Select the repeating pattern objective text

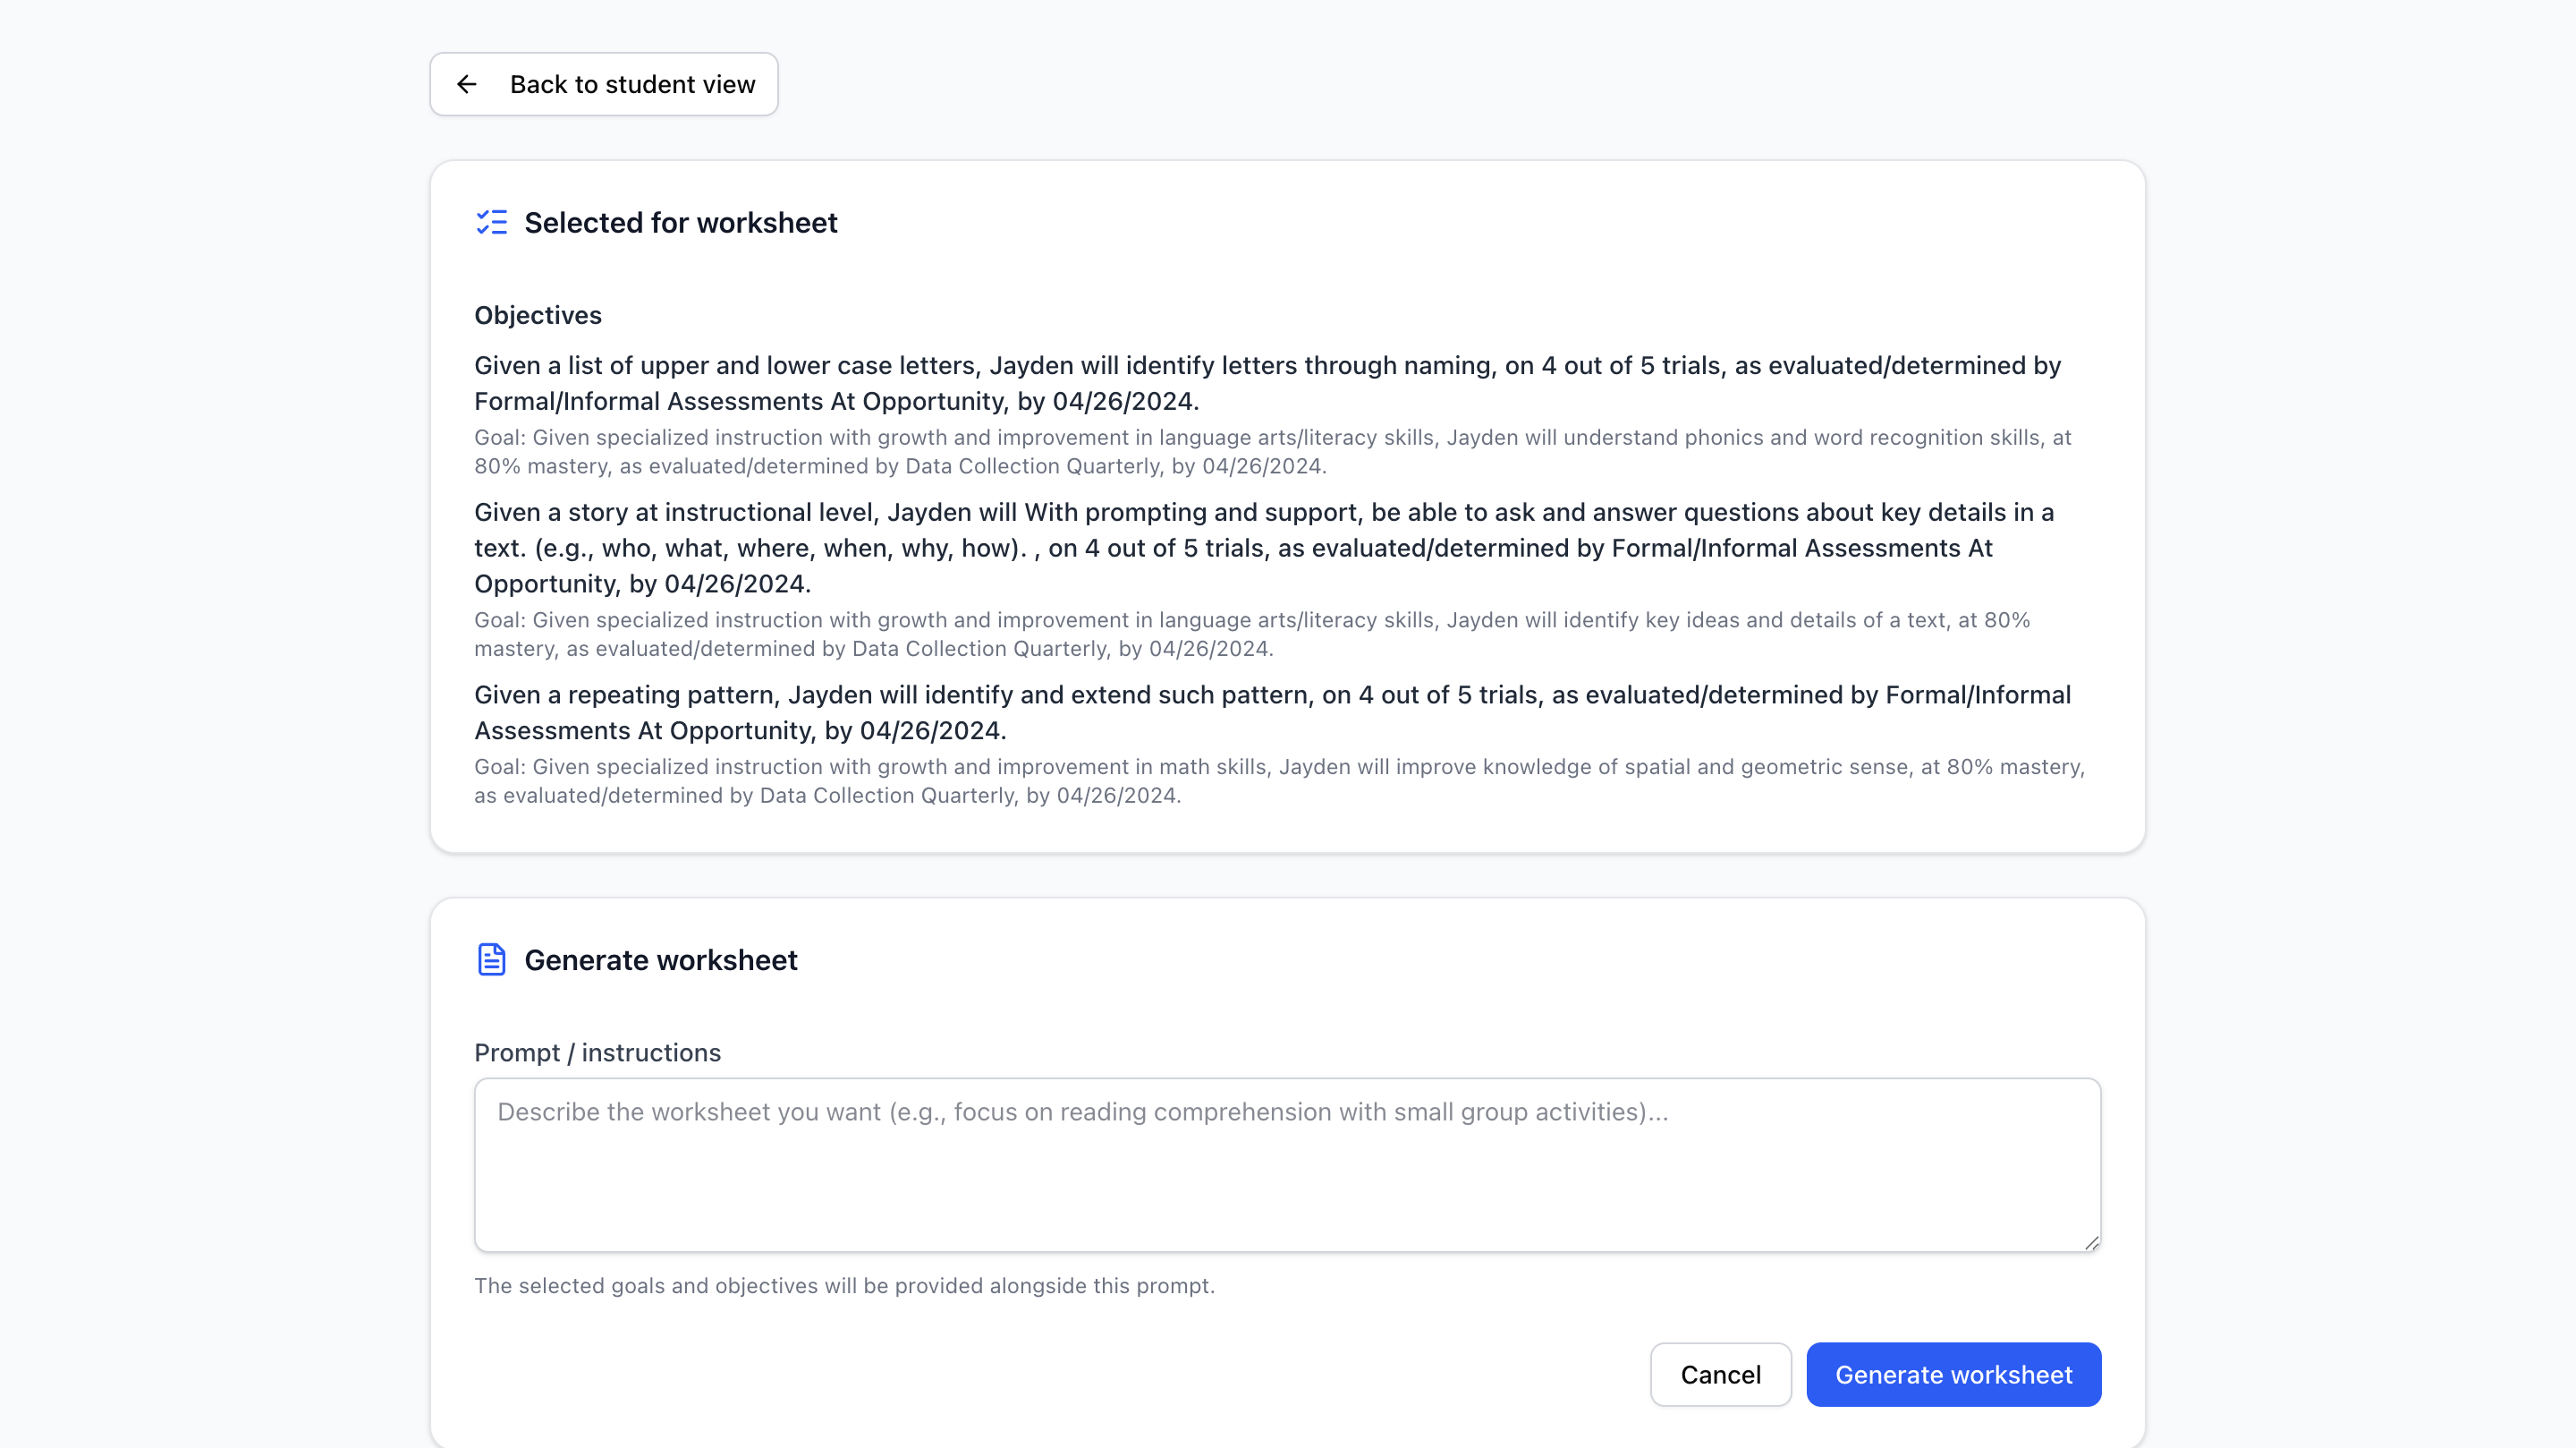[1271, 712]
